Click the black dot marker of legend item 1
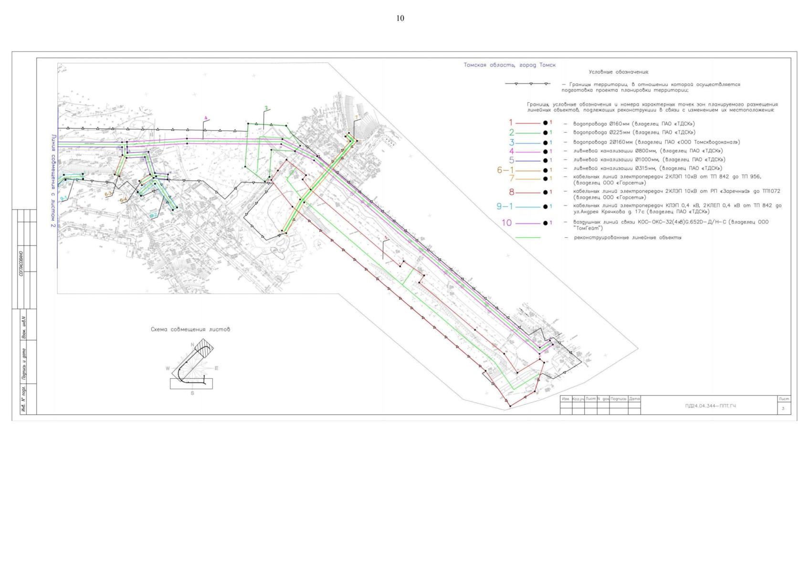 (x=545, y=124)
